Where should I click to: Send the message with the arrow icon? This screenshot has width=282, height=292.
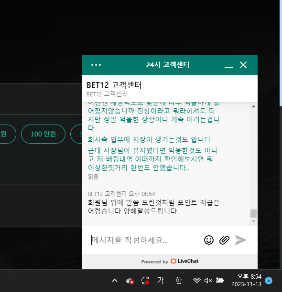click(x=240, y=240)
